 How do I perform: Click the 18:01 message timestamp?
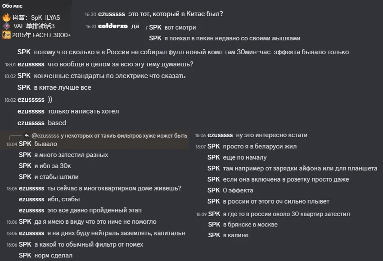(x=10, y=65)
